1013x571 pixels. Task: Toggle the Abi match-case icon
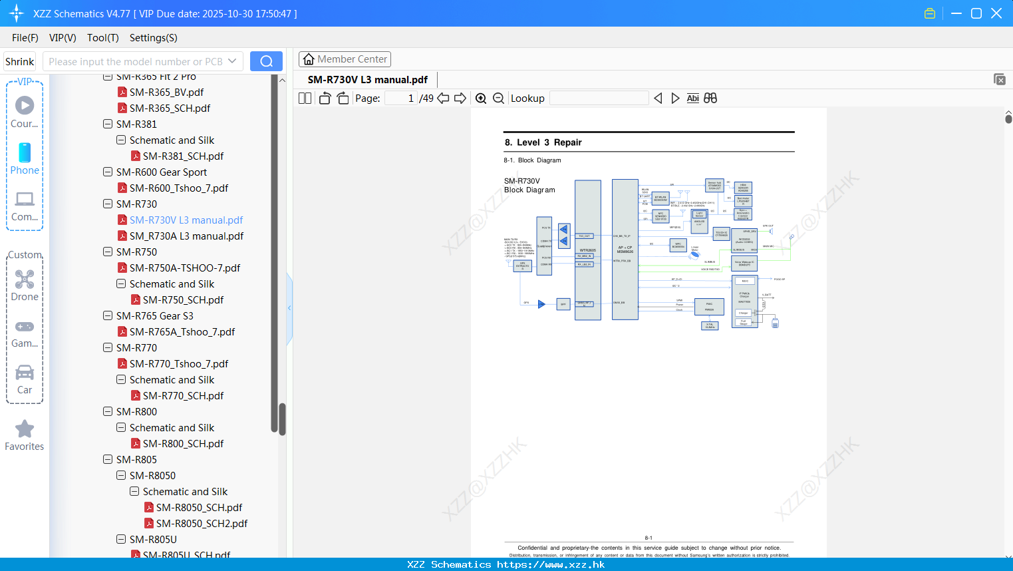[x=692, y=98]
